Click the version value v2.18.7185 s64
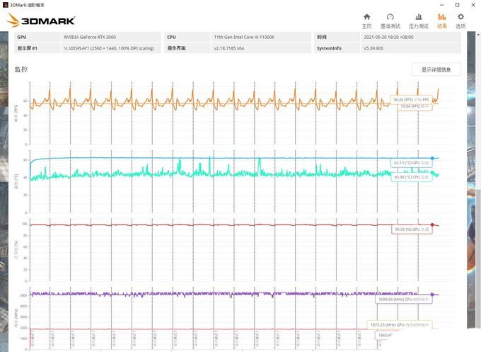 [229, 48]
